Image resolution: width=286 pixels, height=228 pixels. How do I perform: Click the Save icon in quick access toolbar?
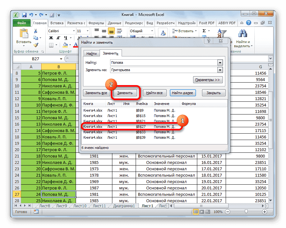point(24,15)
